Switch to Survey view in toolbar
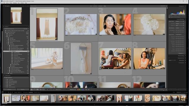 click(x=40, y=90)
